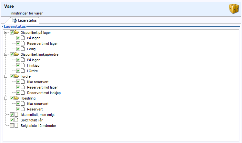Click the I bestilling folder icon

tap(17, 98)
